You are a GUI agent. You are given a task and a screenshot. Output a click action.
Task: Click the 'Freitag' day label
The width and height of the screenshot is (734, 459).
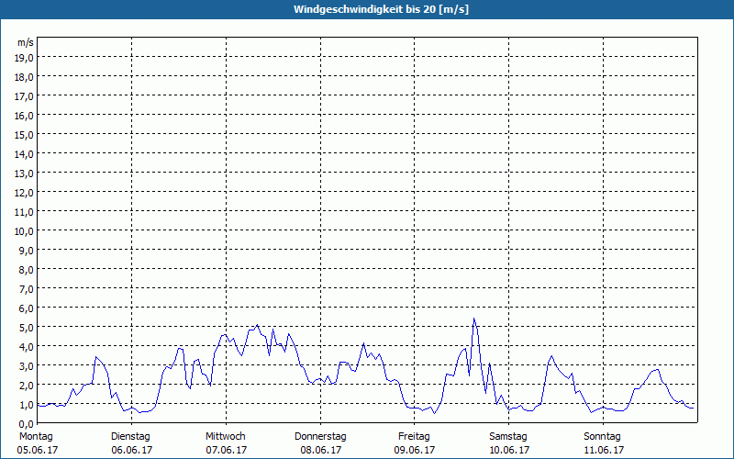click(414, 437)
